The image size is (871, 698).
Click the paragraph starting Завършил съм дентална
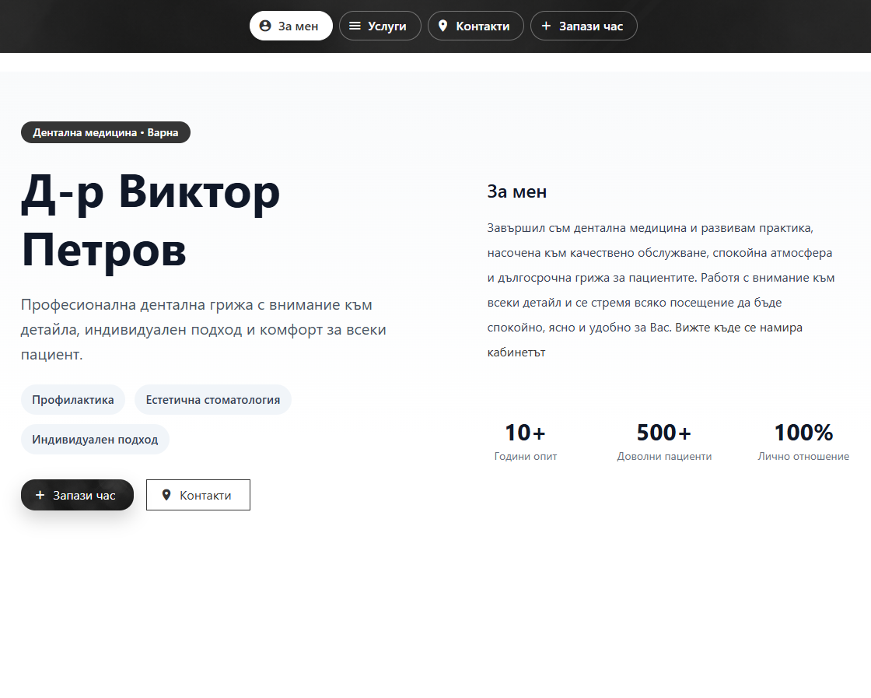click(661, 290)
